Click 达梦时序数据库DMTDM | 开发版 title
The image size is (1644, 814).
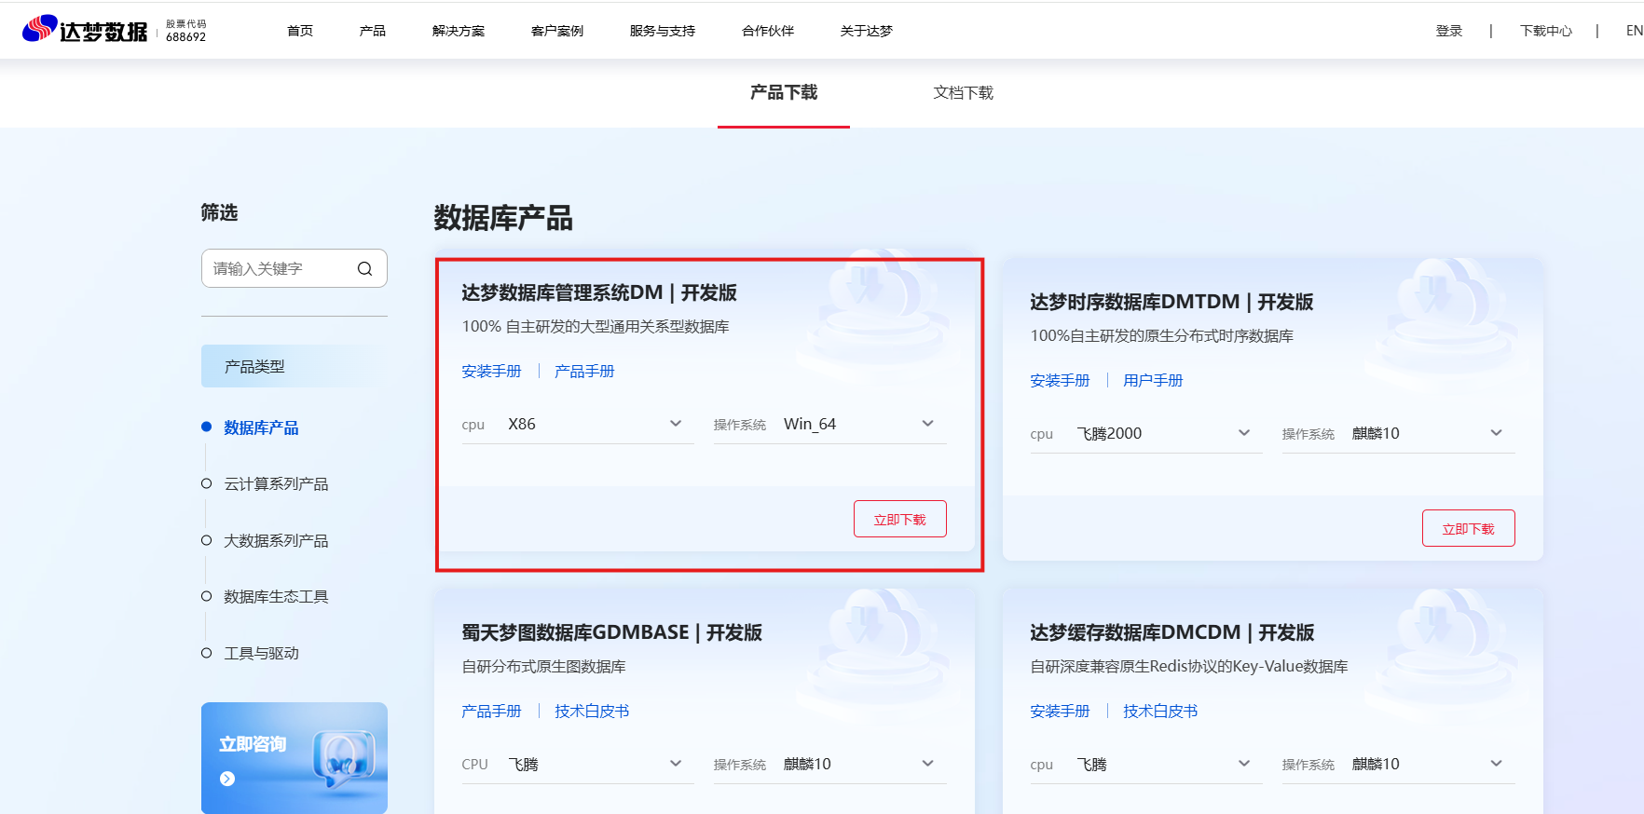pyautogui.click(x=1171, y=302)
